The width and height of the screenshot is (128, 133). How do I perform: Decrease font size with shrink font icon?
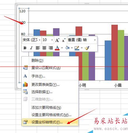64,40
